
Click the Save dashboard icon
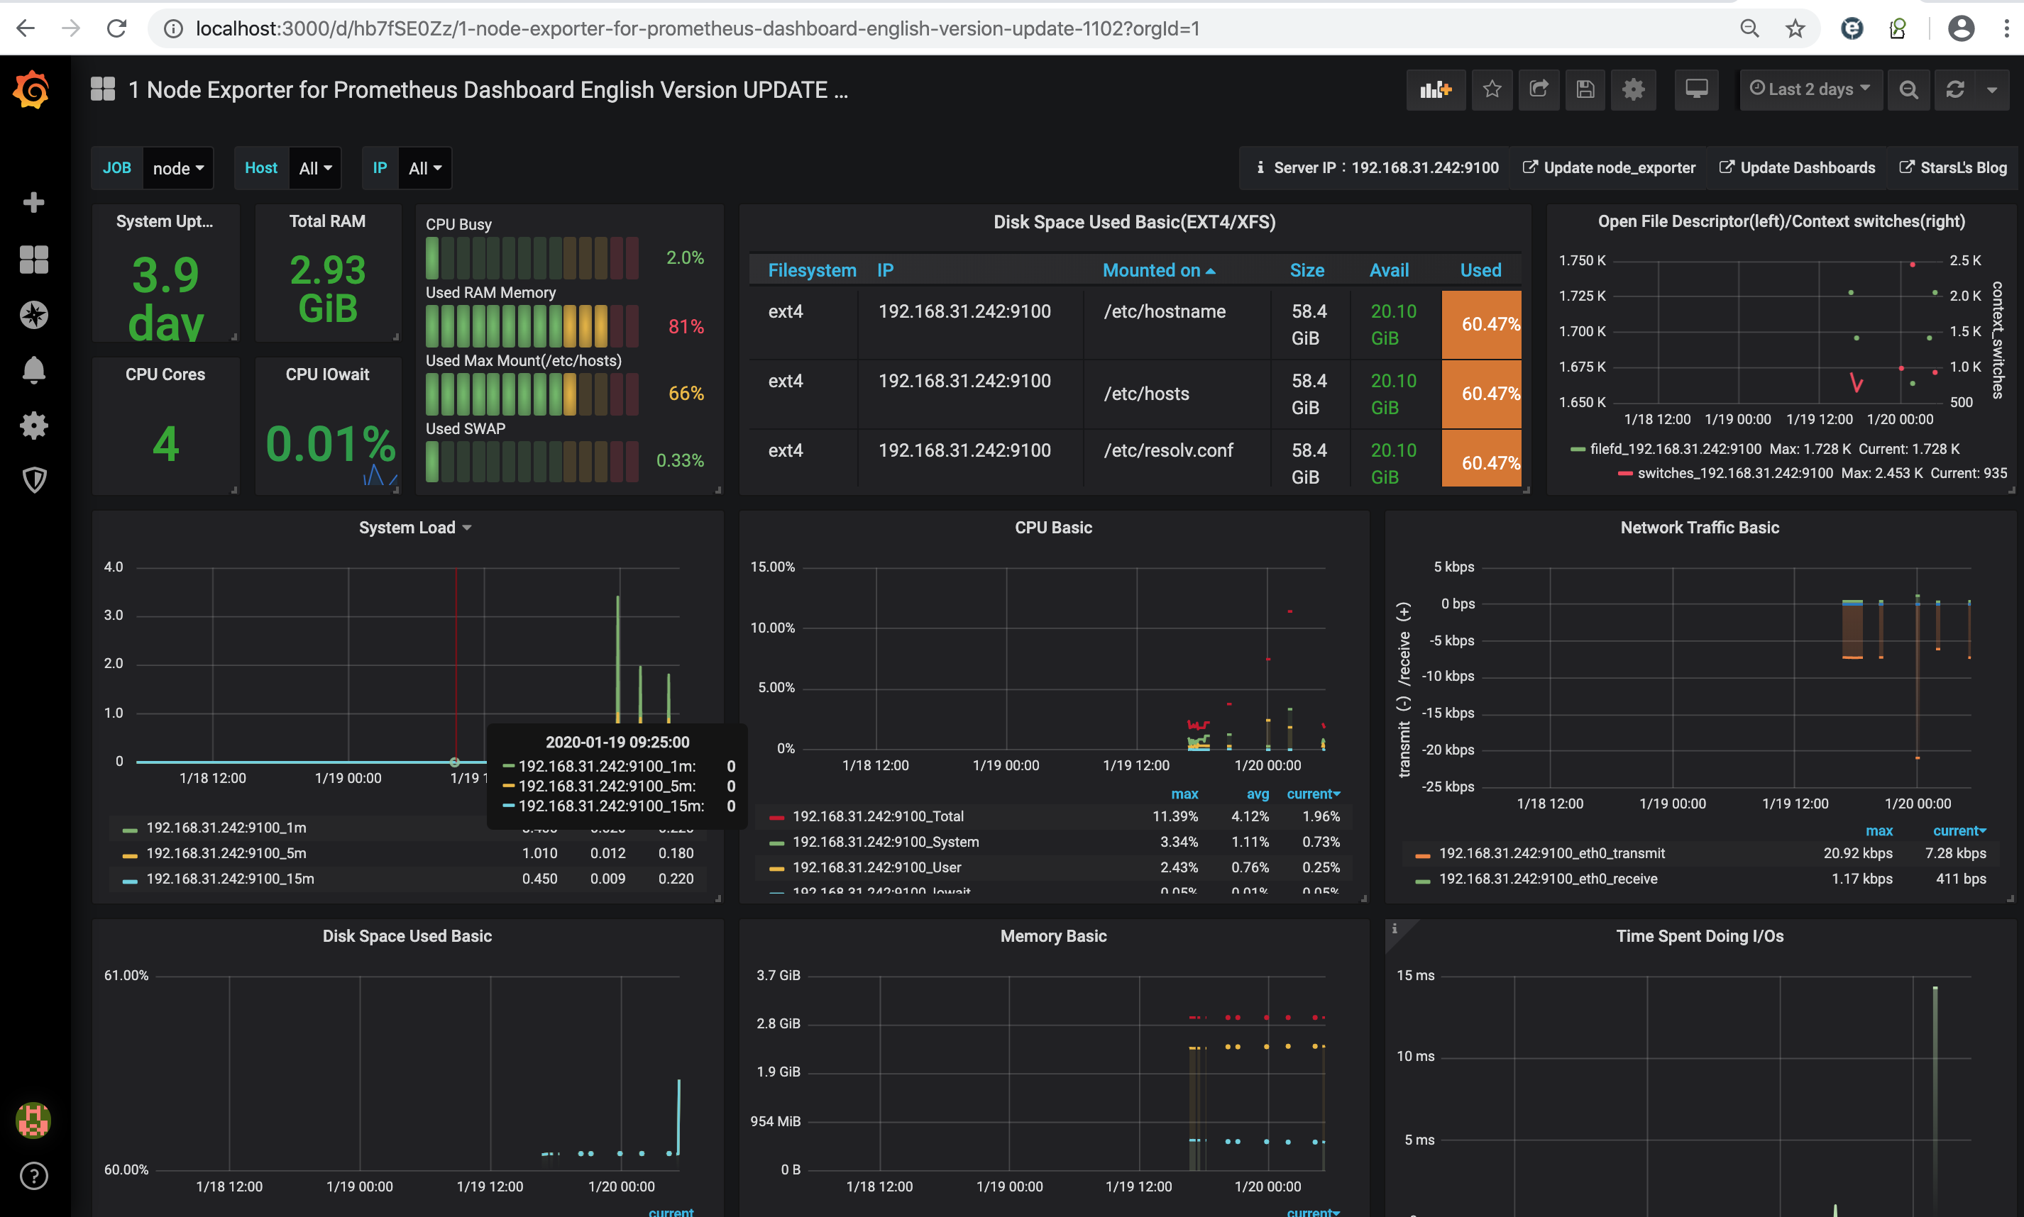(x=1585, y=89)
